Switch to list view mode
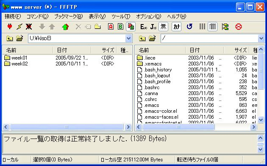This screenshot has height=166, width=267. (202, 27)
